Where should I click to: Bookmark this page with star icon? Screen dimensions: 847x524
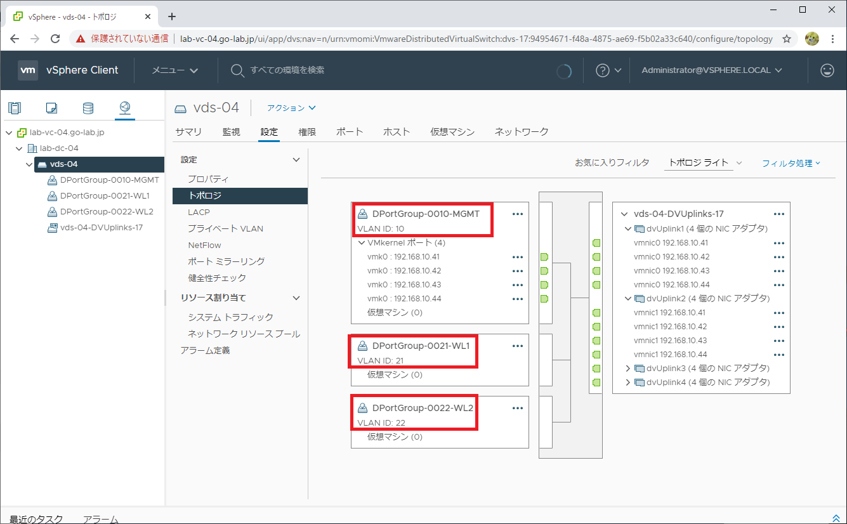(x=787, y=39)
